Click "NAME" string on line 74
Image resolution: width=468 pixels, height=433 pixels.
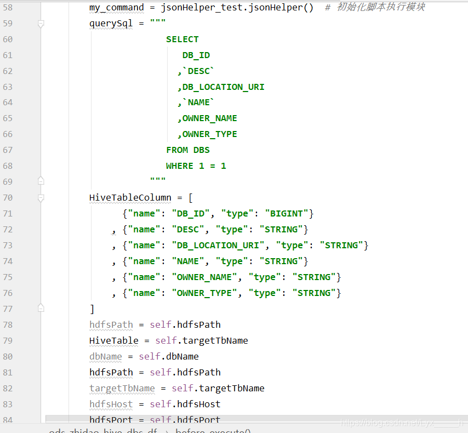coord(188,261)
